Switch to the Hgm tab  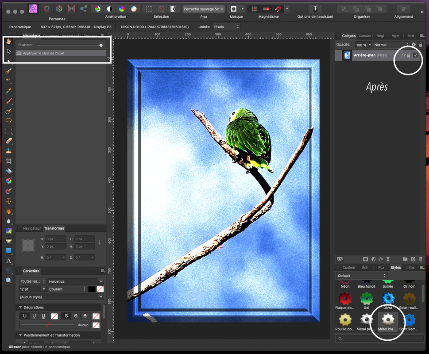[x=395, y=36]
